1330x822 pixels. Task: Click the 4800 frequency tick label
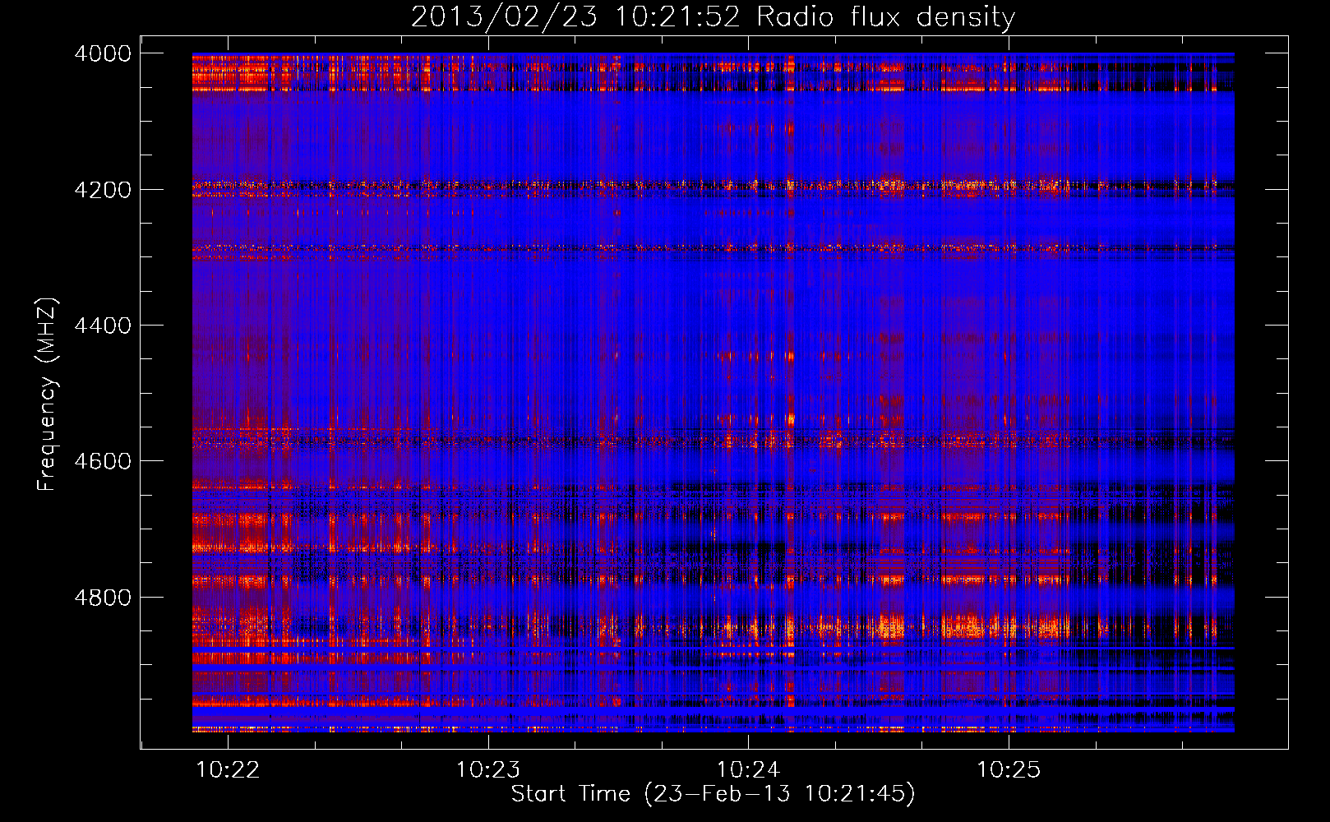(103, 598)
